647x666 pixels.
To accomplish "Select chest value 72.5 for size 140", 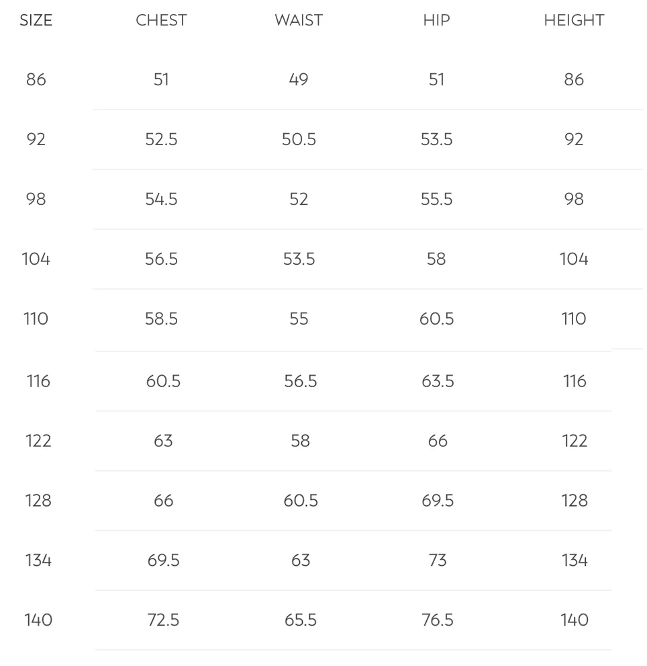I will (x=163, y=620).
